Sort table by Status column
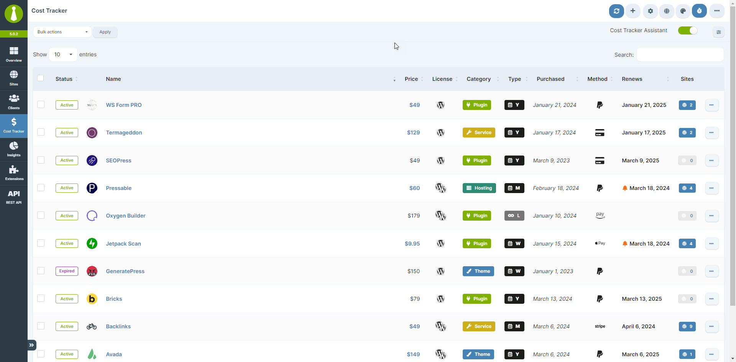This screenshot has width=736, height=362. click(x=66, y=79)
